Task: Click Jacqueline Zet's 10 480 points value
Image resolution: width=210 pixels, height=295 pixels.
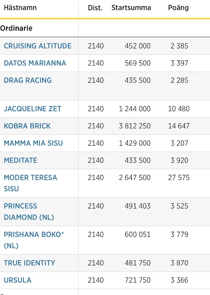Action: tap(179, 109)
